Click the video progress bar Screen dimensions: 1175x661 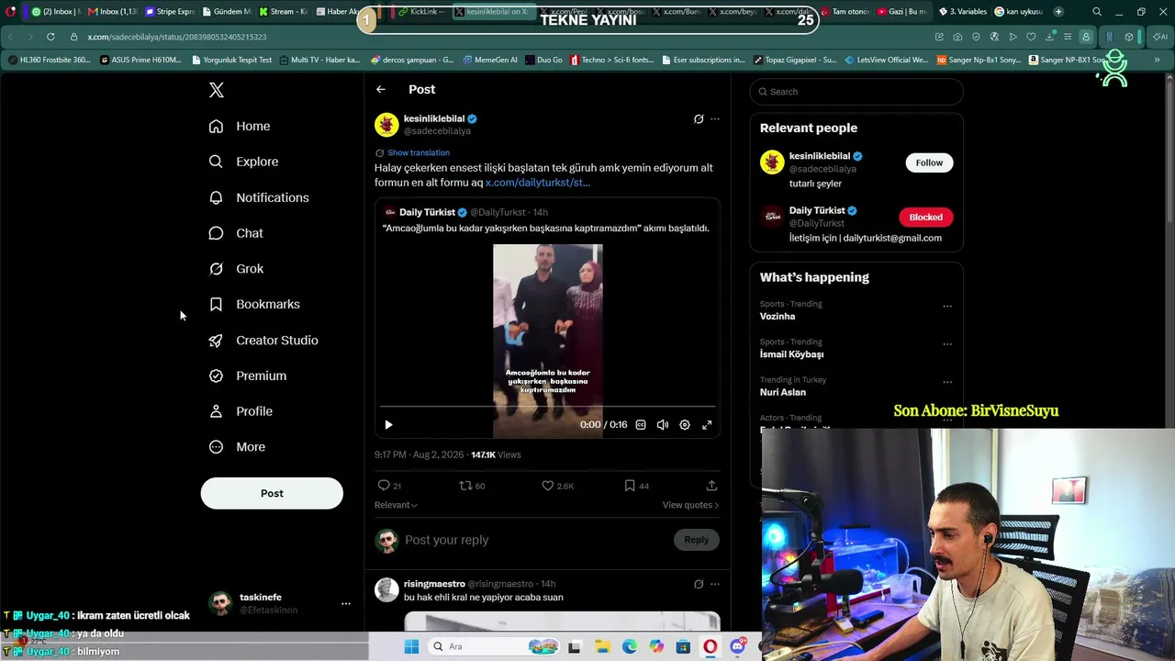click(x=548, y=406)
